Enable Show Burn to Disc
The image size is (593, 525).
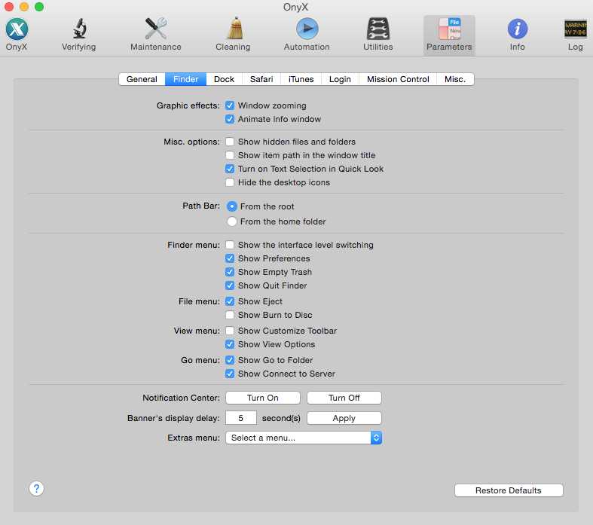pos(230,315)
